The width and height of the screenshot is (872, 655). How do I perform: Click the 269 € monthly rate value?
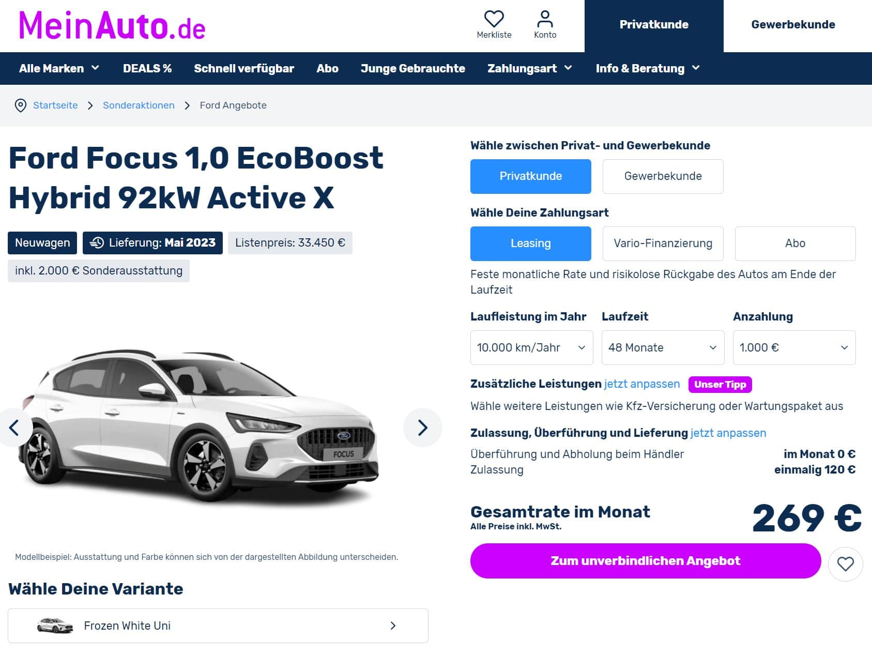[x=807, y=518]
